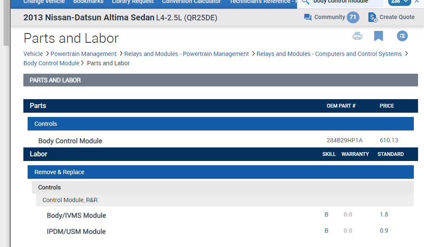Click the printer icon
The width and height of the screenshot is (424, 247).
357,36
